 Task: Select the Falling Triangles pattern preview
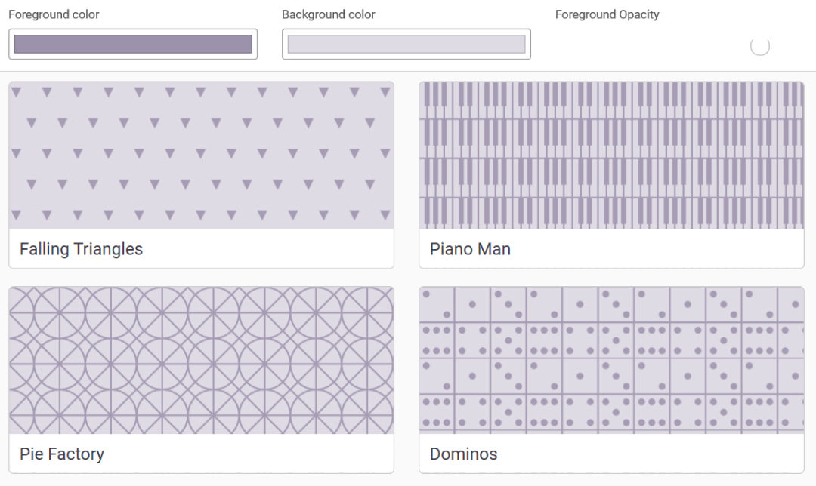[201, 155]
